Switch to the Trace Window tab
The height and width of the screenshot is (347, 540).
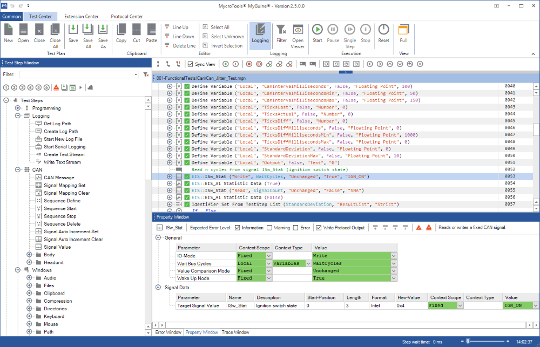tap(235, 332)
